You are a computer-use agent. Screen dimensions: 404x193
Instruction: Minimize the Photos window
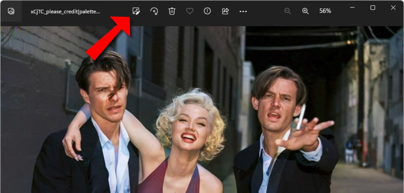point(352,7)
